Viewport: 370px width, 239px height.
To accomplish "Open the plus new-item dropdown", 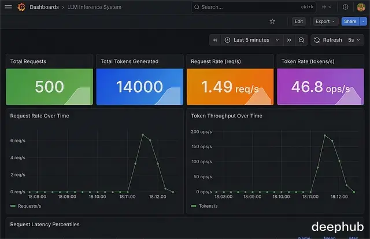I will tap(327, 7).
